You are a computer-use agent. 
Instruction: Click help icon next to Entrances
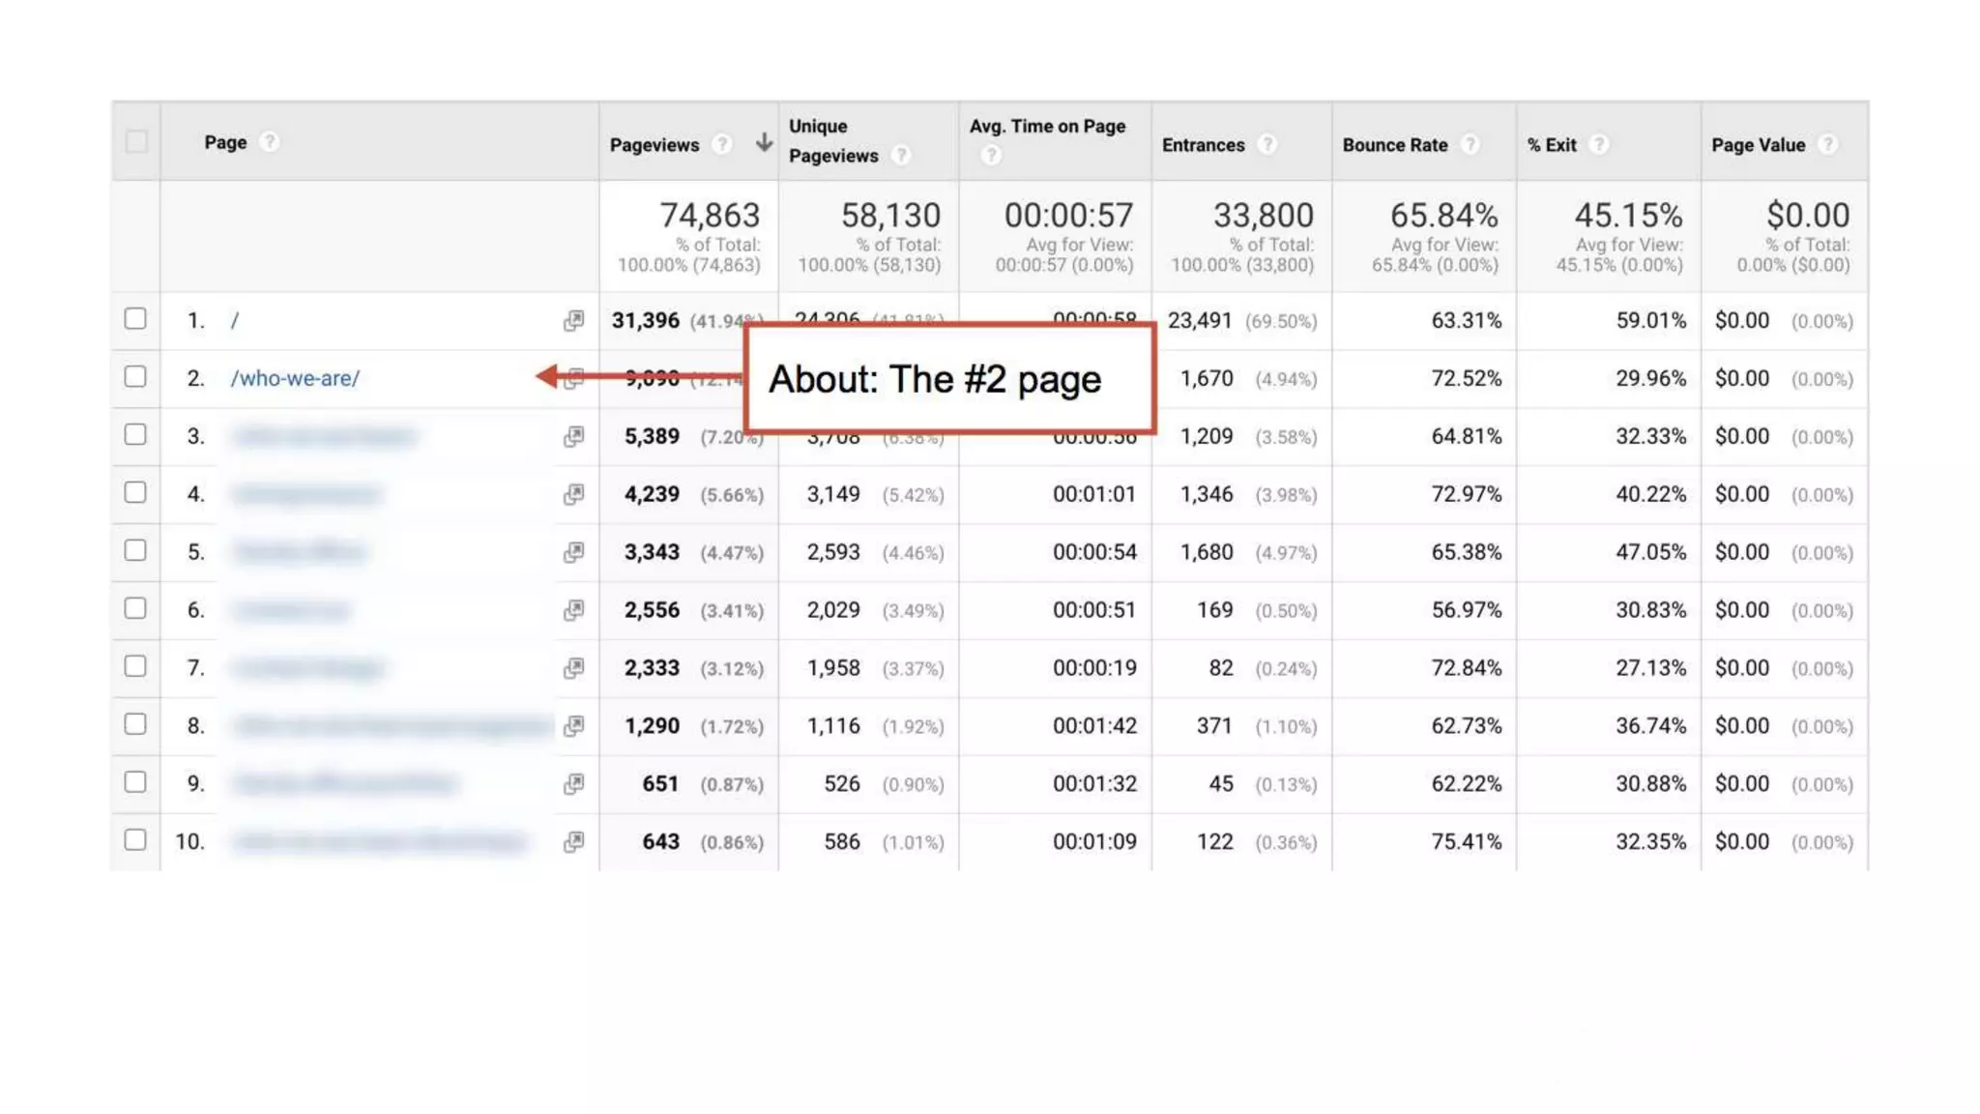[1267, 144]
